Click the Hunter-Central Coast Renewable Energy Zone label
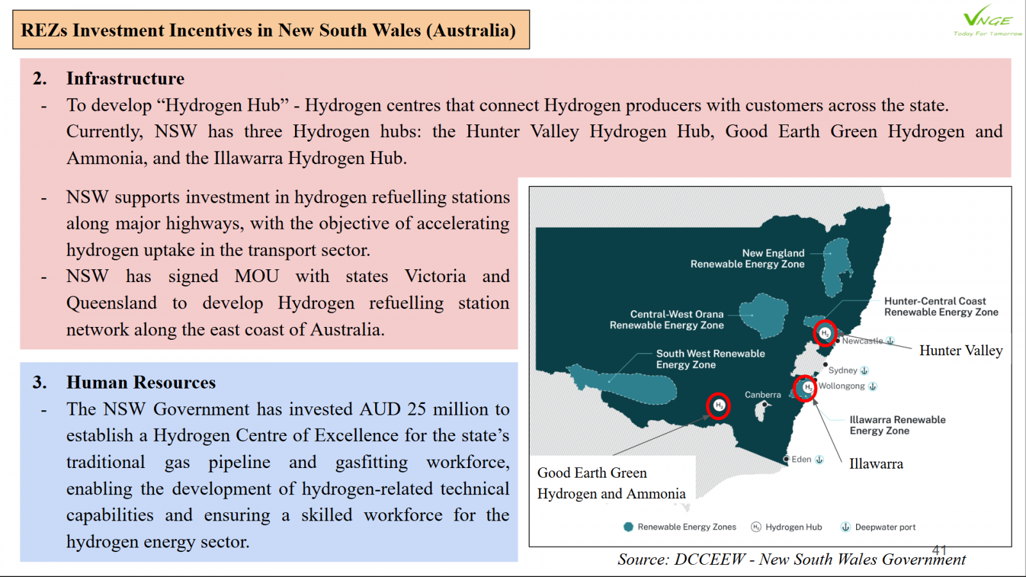Screen dimensions: 1026x577 941,306
